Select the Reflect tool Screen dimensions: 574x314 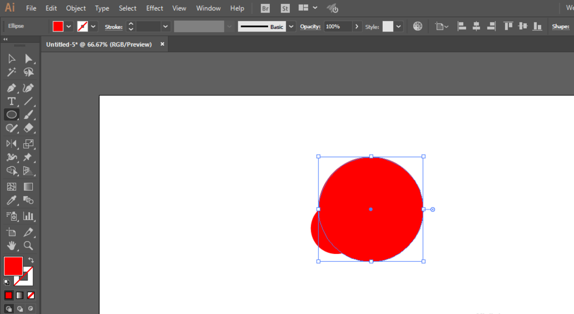[11, 144]
